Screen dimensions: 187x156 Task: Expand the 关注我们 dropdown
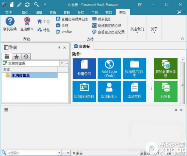[137, 30]
